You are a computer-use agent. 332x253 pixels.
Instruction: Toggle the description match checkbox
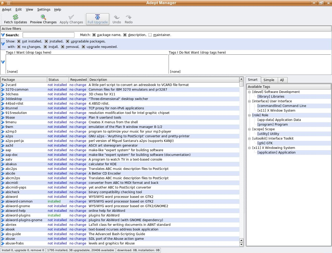pyautogui.click(x=125, y=35)
